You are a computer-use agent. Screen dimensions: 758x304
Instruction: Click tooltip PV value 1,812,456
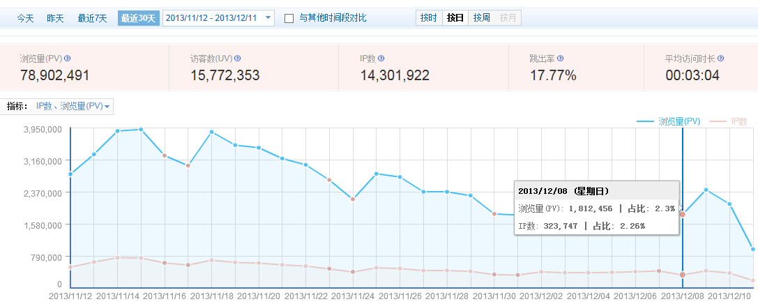591,208
